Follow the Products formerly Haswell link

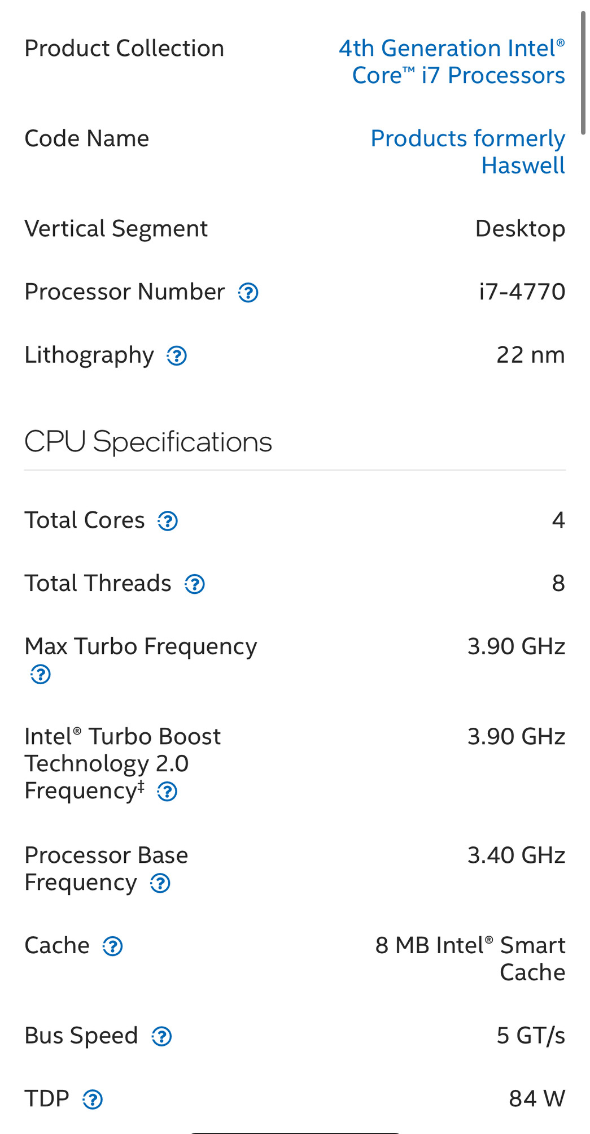(467, 151)
